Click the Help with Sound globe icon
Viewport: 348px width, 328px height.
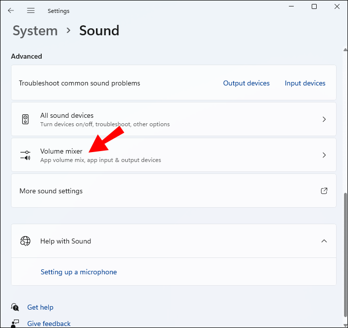pyautogui.click(x=25, y=241)
